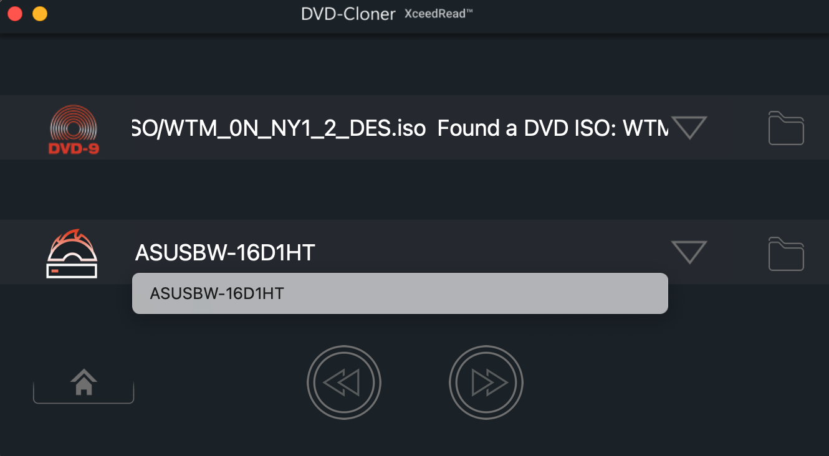Image resolution: width=829 pixels, height=456 pixels.
Task: Collapse the target drive dropdown triangle
Action: [689, 252]
